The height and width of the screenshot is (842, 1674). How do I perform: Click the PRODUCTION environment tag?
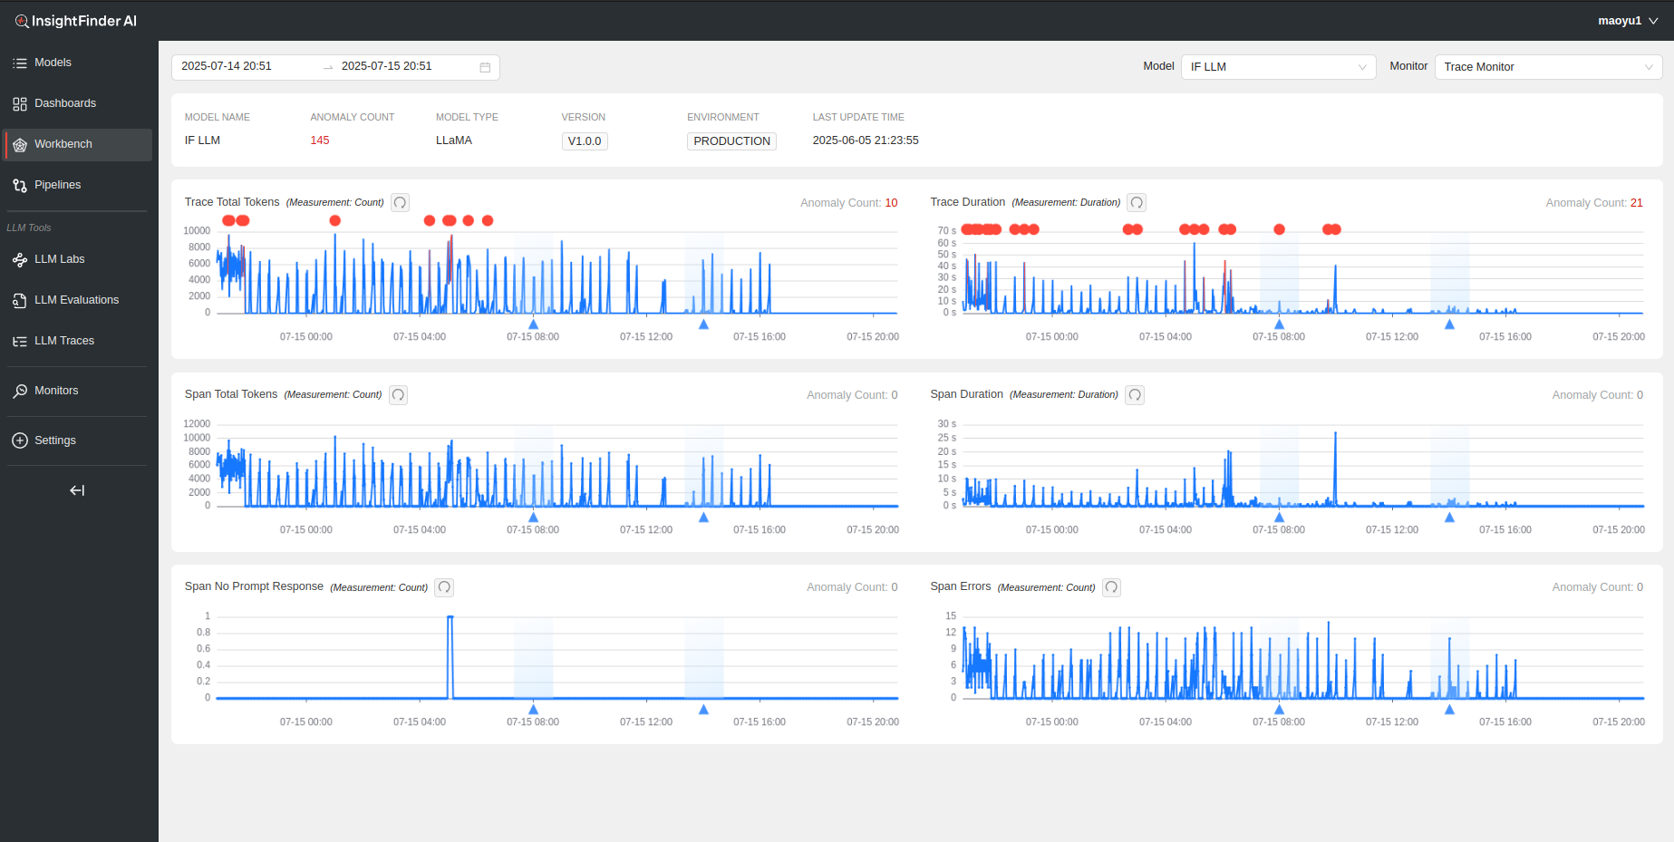tap(731, 141)
